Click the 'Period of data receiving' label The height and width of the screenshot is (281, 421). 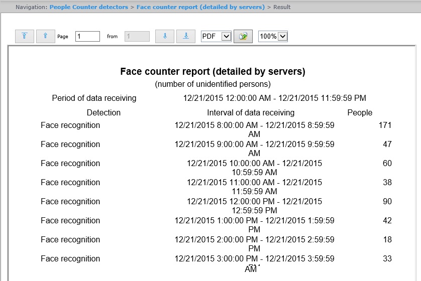point(94,98)
